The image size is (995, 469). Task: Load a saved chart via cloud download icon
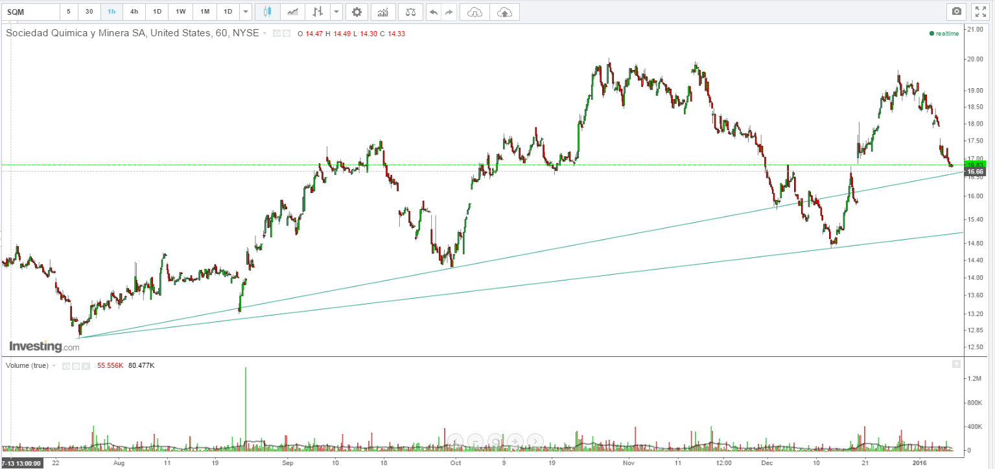point(474,12)
